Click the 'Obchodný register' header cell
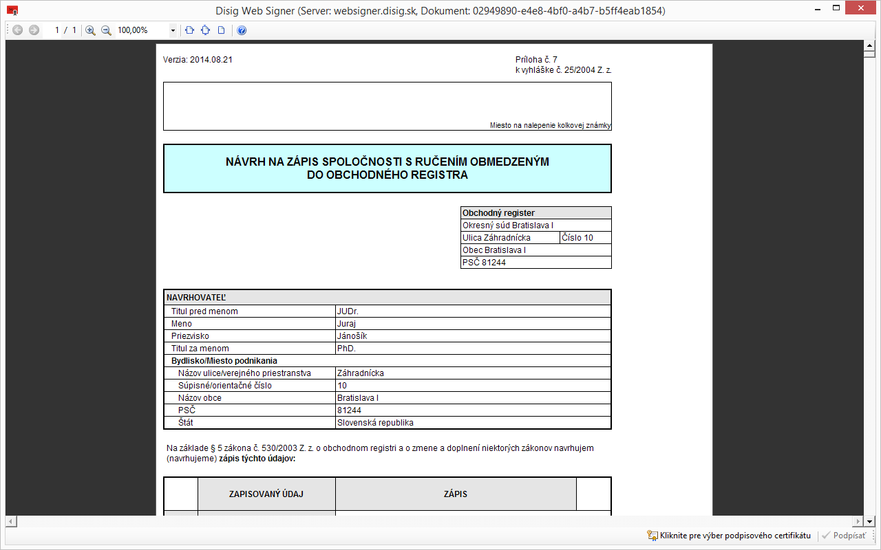881x550 pixels. [536, 213]
